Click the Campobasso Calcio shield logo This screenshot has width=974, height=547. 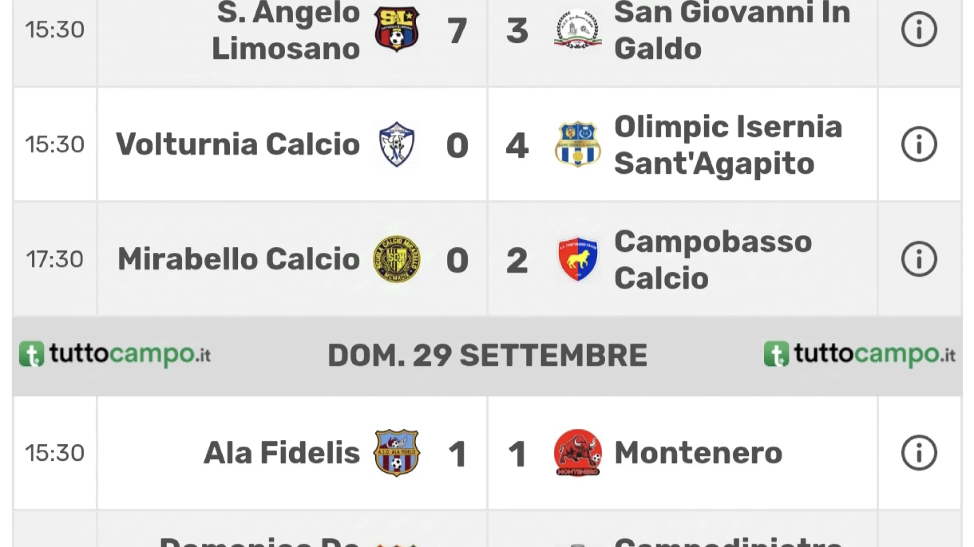(x=578, y=259)
